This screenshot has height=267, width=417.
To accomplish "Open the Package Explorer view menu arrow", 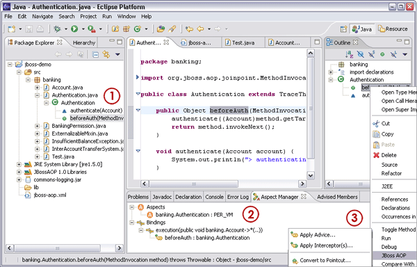I will pos(117,54).
